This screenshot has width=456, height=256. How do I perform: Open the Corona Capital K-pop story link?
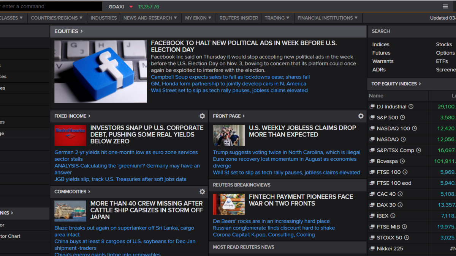(x=264, y=235)
